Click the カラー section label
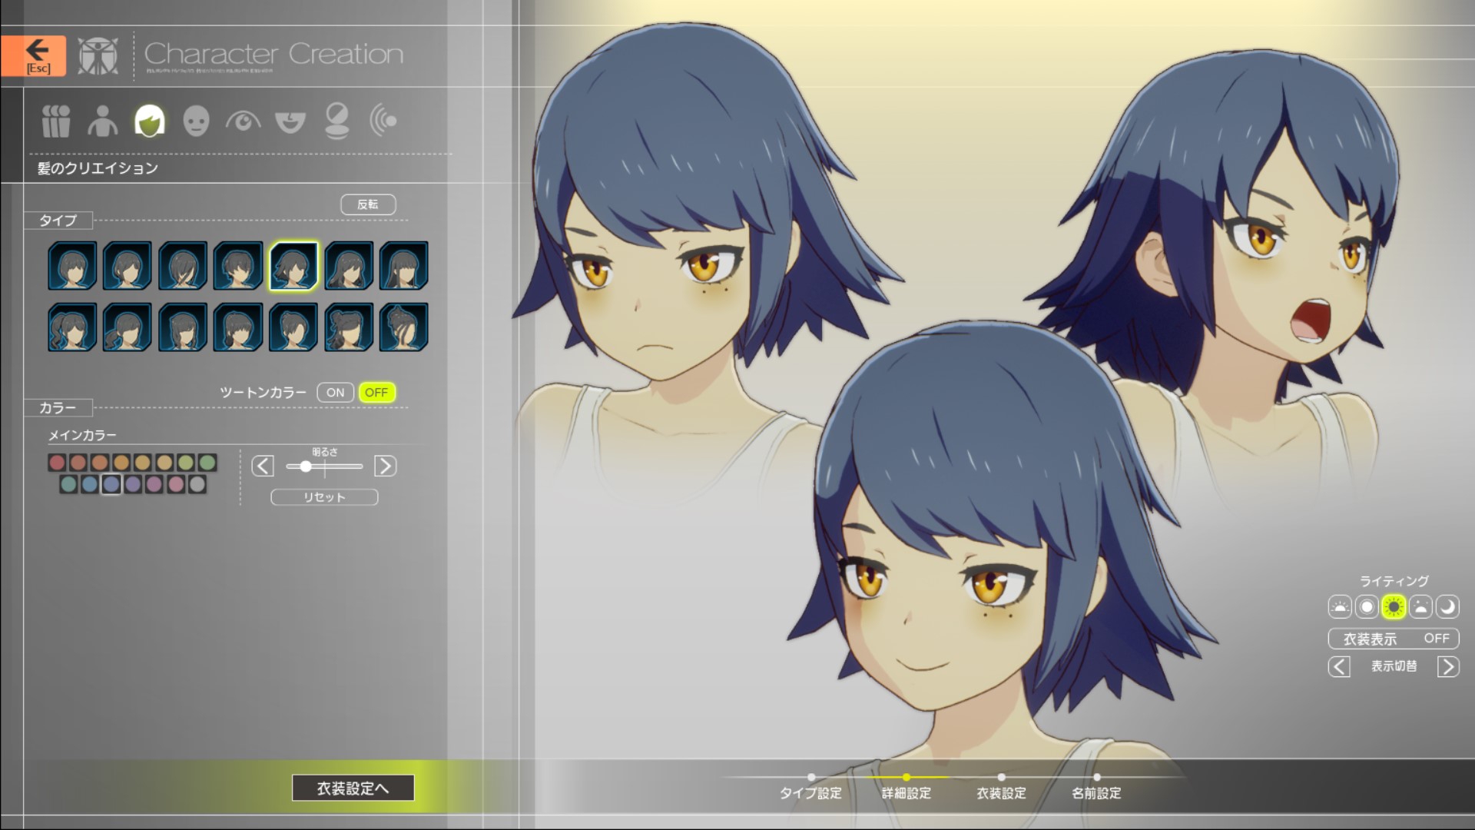Screen dimensions: 1475x830 pos(58,408)
